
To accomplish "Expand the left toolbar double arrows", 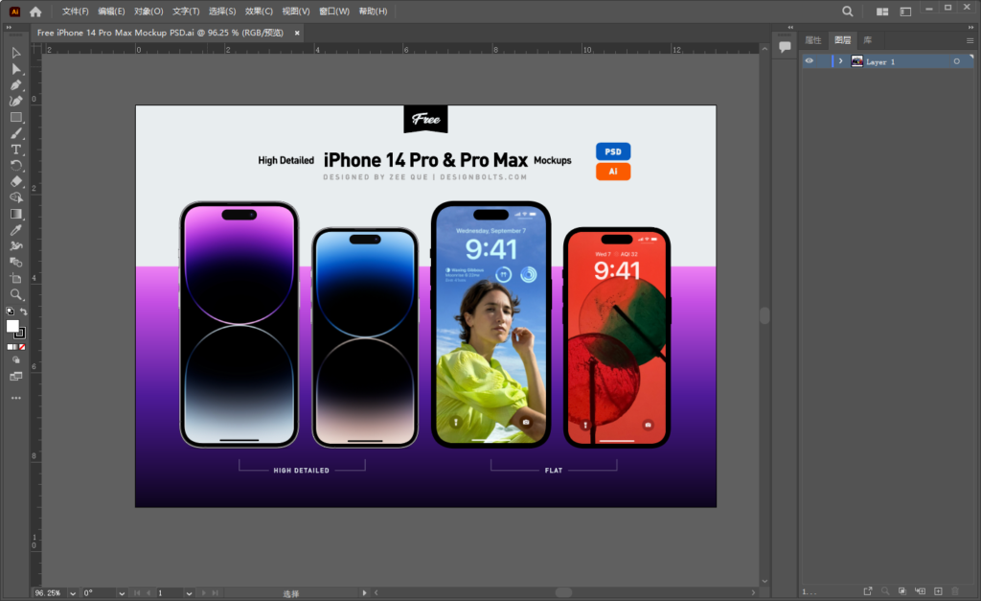I will [x=9, y=28].
